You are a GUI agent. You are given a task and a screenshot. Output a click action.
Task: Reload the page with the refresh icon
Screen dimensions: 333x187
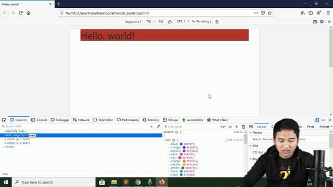[x=21, y=13]
